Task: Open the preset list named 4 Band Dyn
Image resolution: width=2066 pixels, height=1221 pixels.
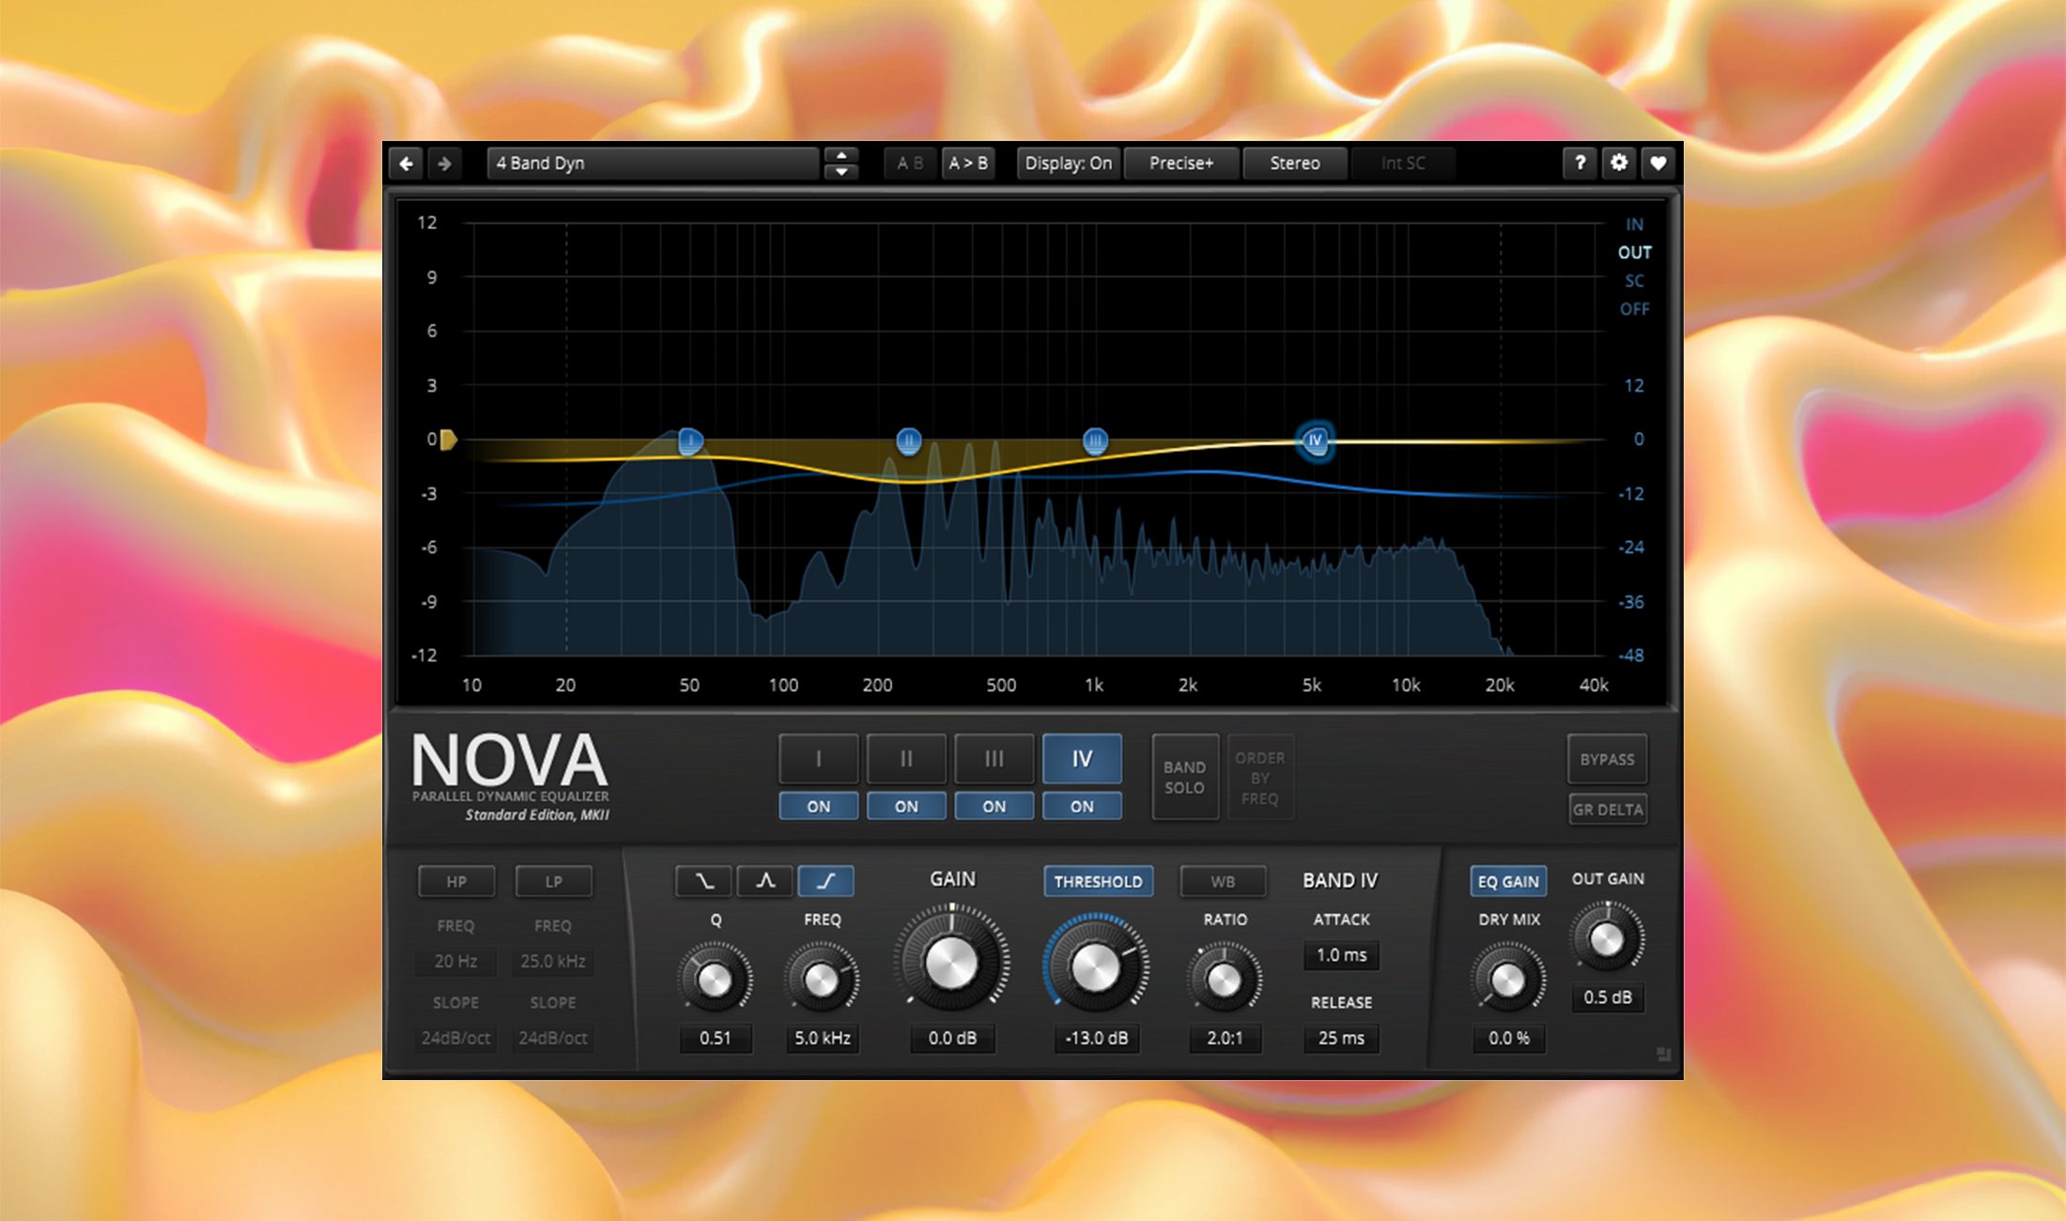Action: 653,162
